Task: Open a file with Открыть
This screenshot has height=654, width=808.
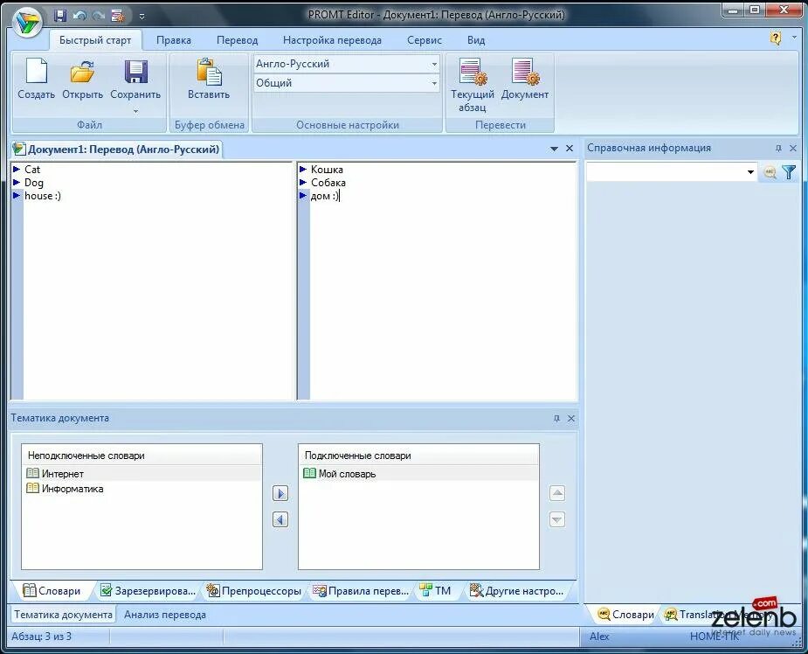Action: (82, 79)
